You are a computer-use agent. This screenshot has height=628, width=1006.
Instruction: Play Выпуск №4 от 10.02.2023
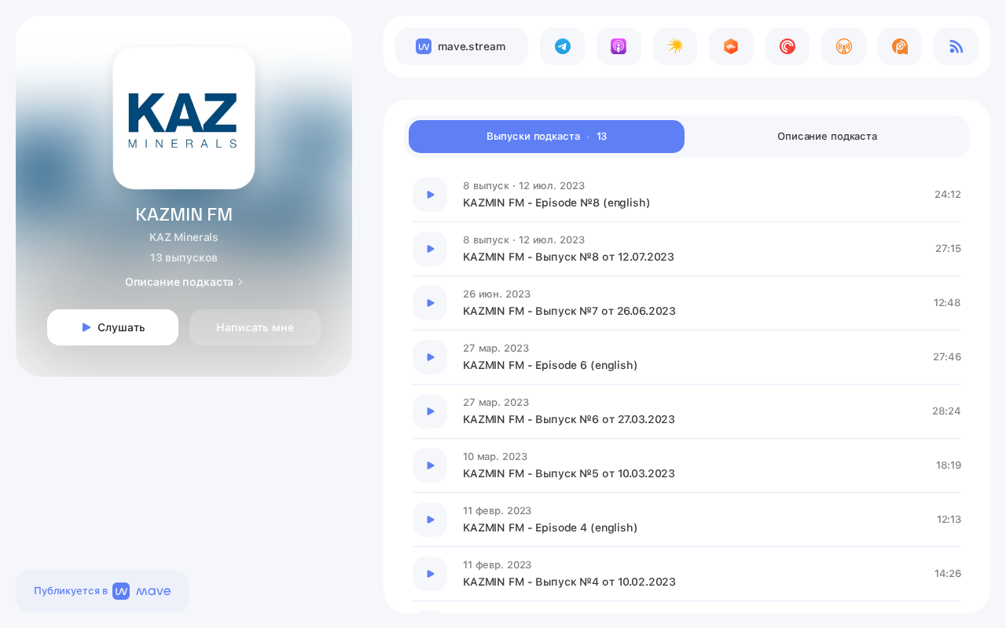pos(430,574)
